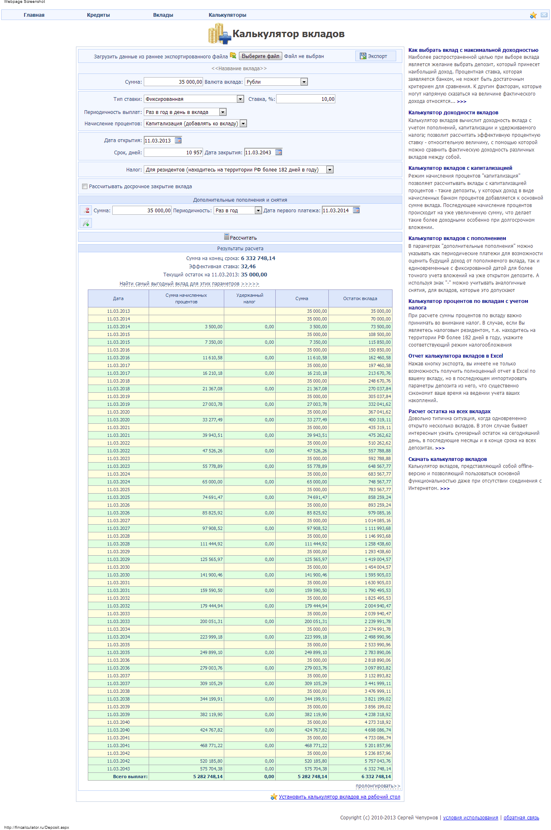The height and width of the screenshot is (830, 551).
Task: Open calendar for opening date
Action: [x=178, y=140]
